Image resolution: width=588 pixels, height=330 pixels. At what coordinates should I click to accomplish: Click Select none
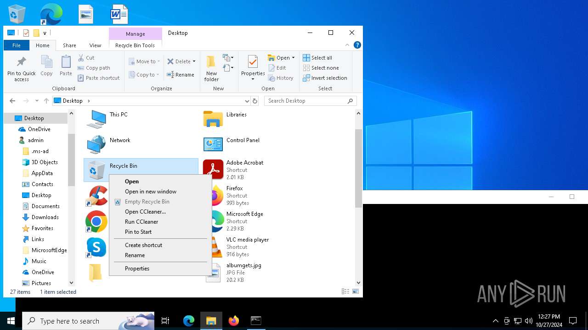click(321, 68)
